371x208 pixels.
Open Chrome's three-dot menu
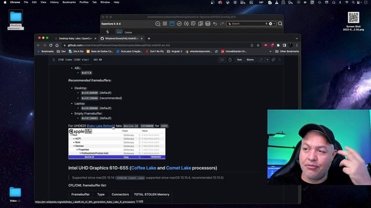297,45
